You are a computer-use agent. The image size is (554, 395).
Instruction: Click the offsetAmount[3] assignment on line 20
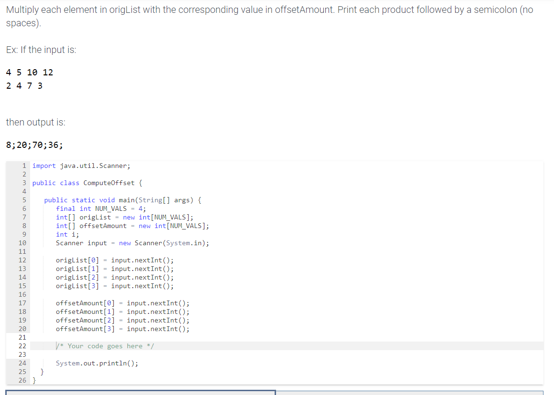[122, 329]
